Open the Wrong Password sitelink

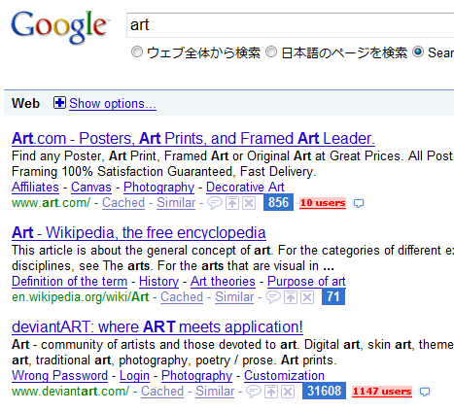click(x=59, y=376)
